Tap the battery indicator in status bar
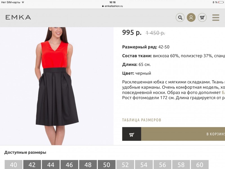Viewport: 225px width, 169px height. coord(221,2)
